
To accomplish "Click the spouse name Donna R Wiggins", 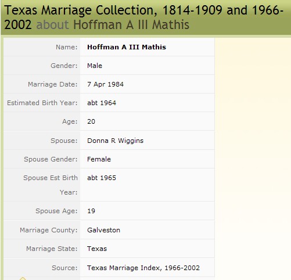I will [x=116, y=141].
